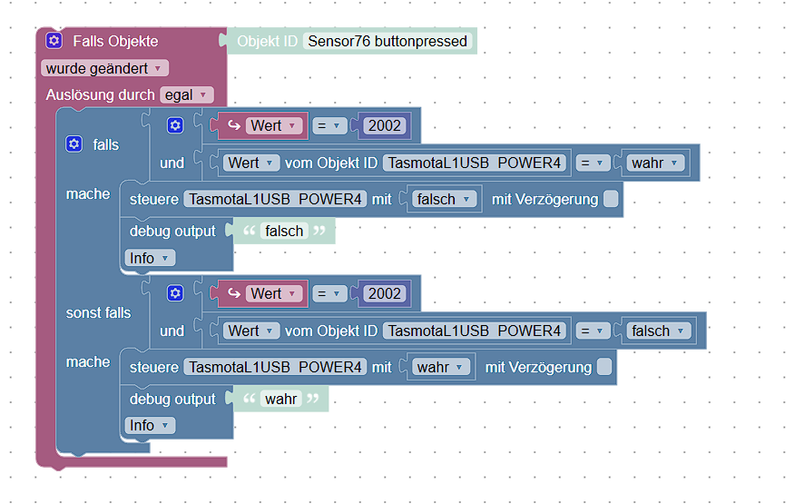805x504 pixels.
Task: Edit debug output text falsch
Action: coord(284,232)
